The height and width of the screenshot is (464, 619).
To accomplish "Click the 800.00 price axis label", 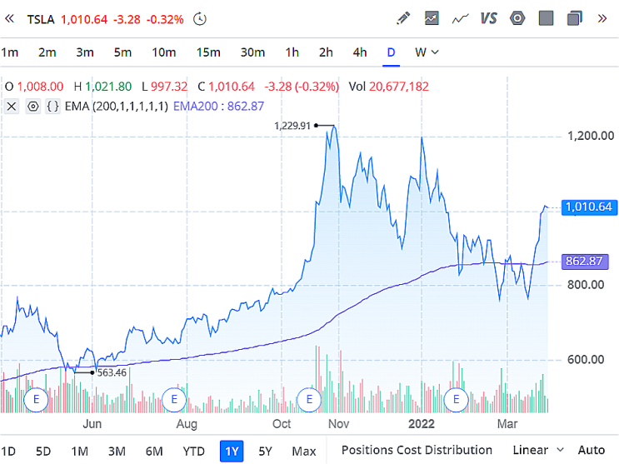I will pyautogui.click(x=586, y=285).
